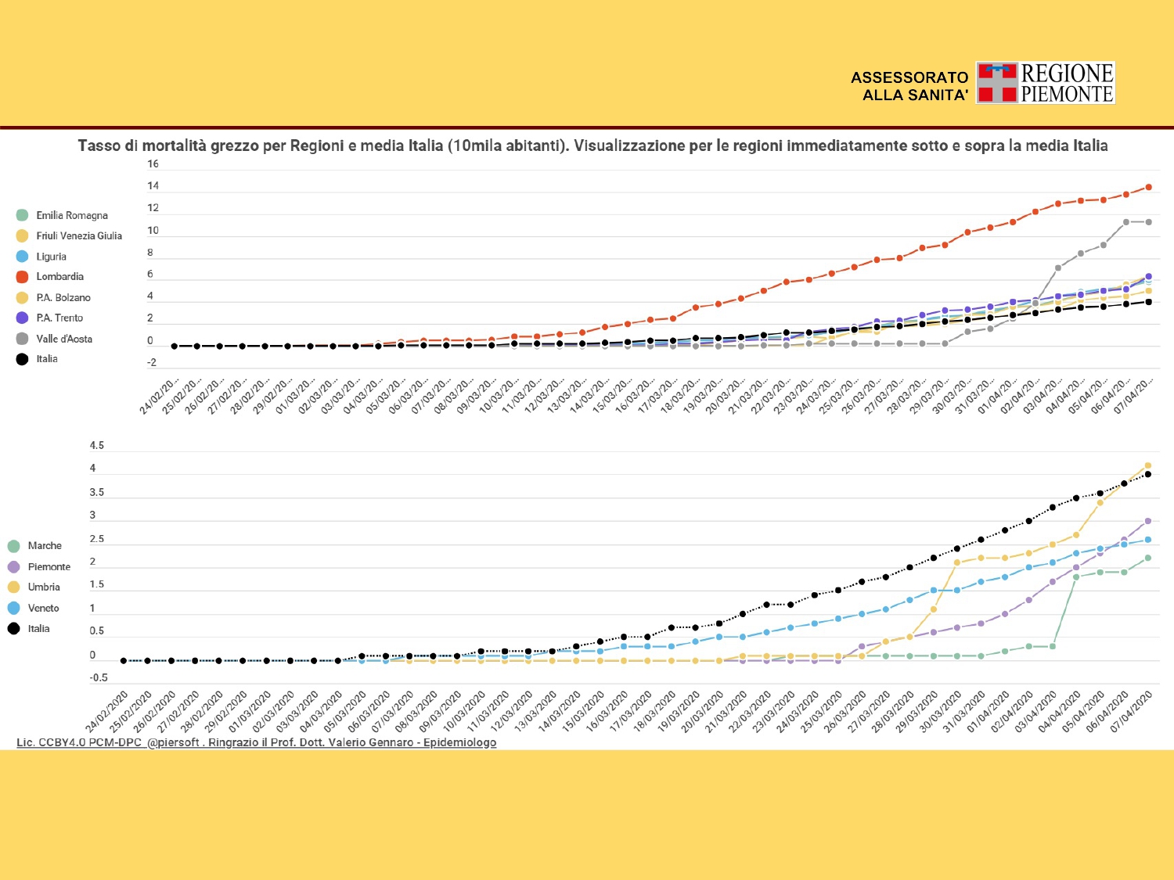Click the green Marche legend dot

(x=13, y=546)
